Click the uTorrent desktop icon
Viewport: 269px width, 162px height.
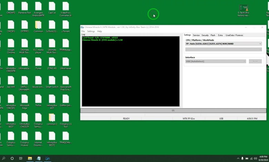(x=66, y=27)
